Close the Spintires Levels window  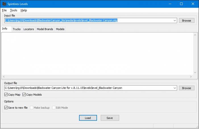pos(193,4)
